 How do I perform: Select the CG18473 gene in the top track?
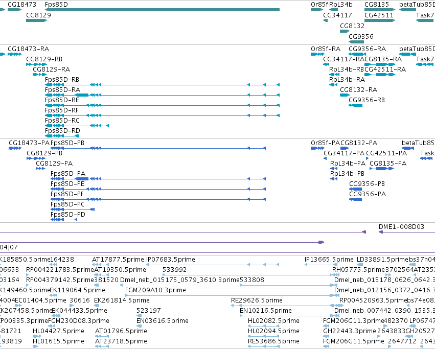click(x=14, y=10)
